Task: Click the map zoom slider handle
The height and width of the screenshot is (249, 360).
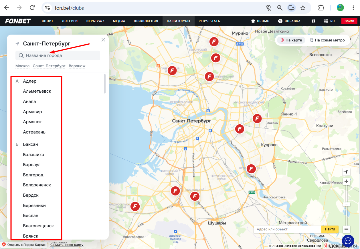Action: (x=346, y=205)
